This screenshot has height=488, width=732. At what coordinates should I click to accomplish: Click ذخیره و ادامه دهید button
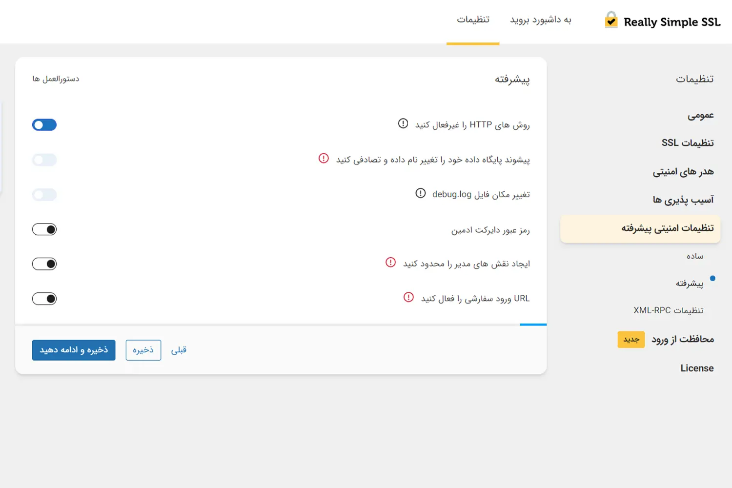(74, 350)
